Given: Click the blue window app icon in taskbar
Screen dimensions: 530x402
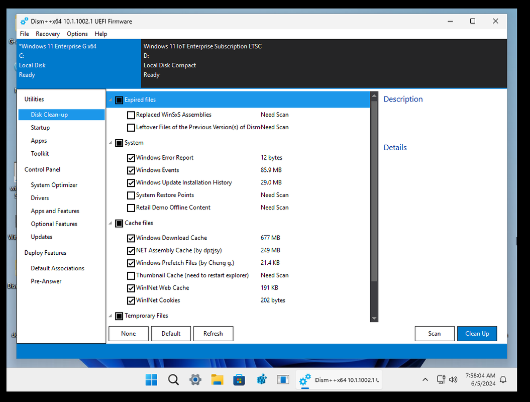Looking at the screenshot, I should click(x=283, y=380).
